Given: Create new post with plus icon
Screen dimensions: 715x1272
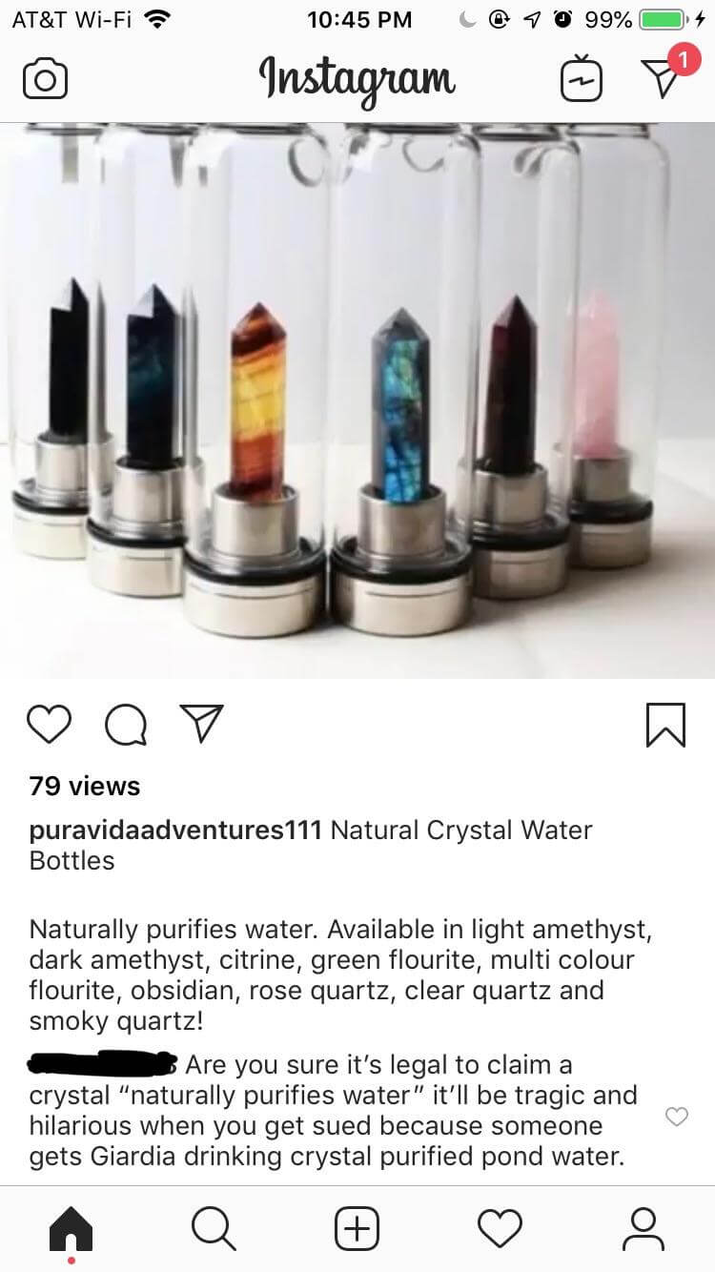Looking at the screenshot, I should click(357, 1228).
